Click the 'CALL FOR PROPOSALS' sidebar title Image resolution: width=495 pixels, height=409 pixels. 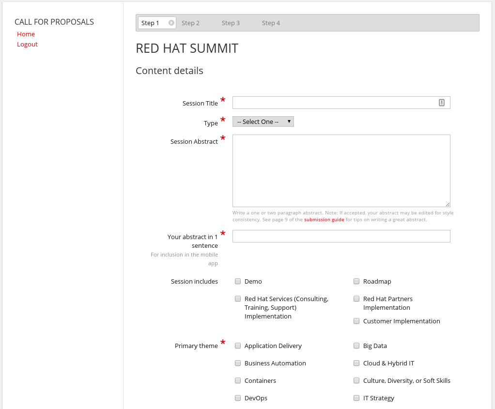point(54,22)
